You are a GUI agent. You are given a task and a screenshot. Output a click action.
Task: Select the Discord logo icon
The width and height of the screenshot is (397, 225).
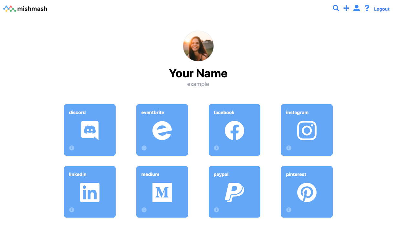[90, 130]
